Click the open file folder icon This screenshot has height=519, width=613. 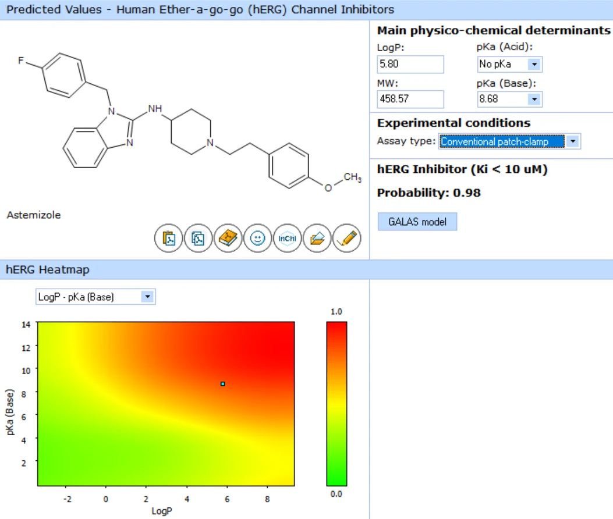click(x=317, y=238)
